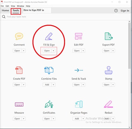Expand the Organize Pages dropdown arrow

[83, 119]
